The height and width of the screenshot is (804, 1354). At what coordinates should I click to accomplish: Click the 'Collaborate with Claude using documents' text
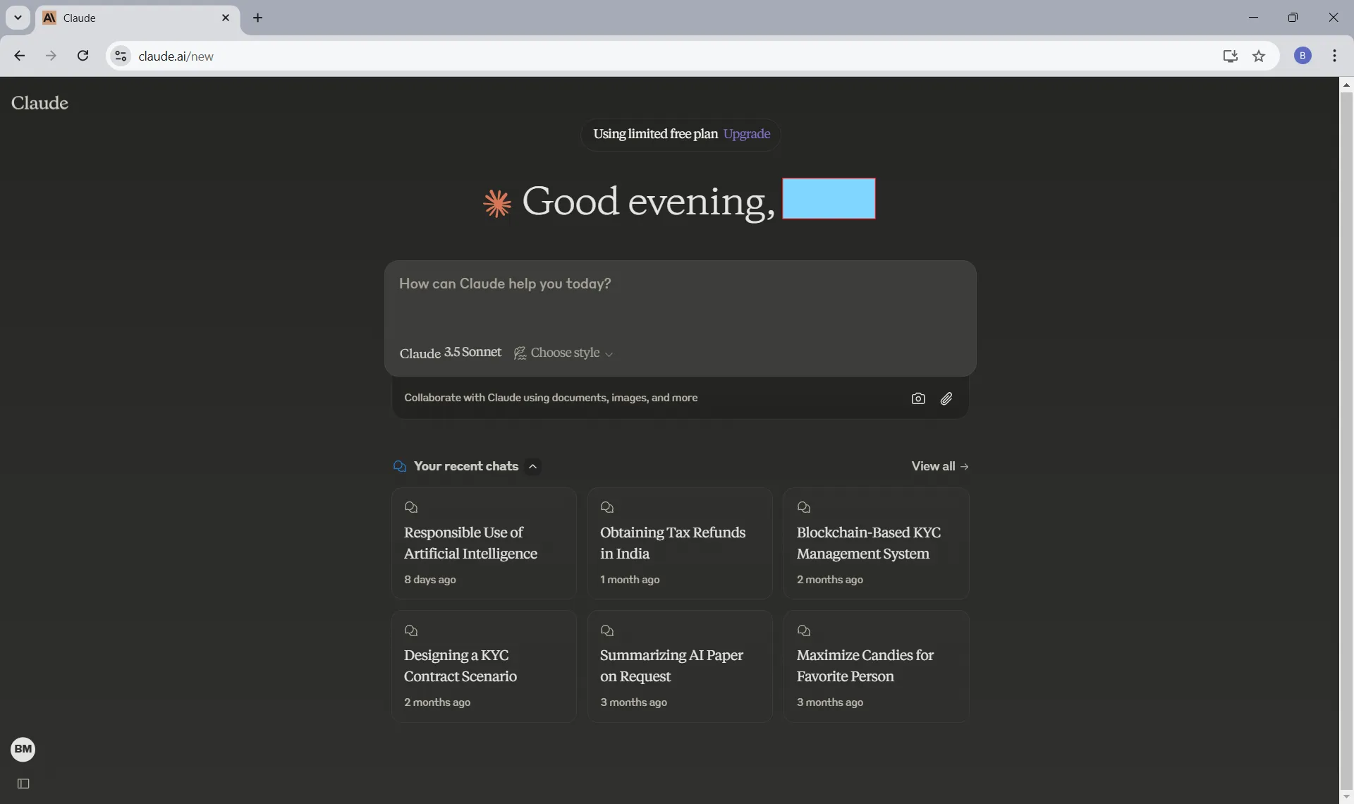tap(551, 398)
